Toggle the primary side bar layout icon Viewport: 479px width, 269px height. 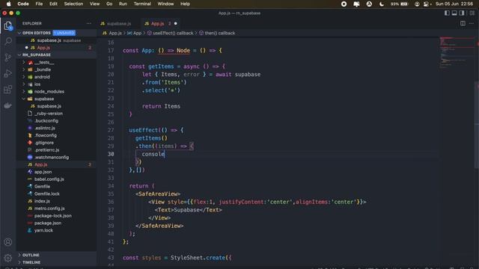point(447,13)
